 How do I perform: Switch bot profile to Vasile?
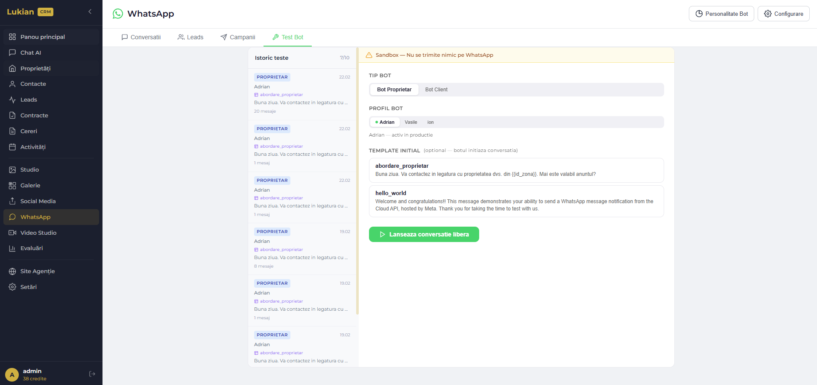coord(410,122)
